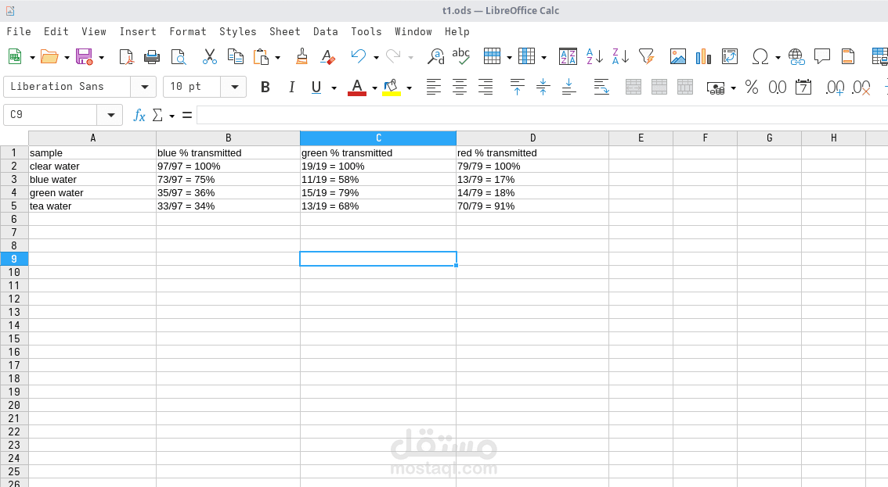This screenshot has height=487, width=888.
Task: Run the spelling check
Action: click(x=461, y=56)
